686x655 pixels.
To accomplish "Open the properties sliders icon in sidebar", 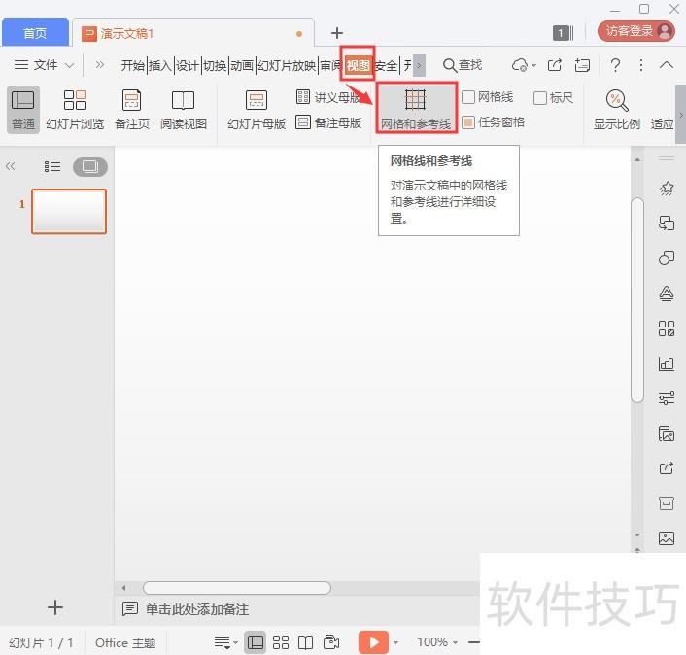I will pyautogui.click(x=667, y=397).
